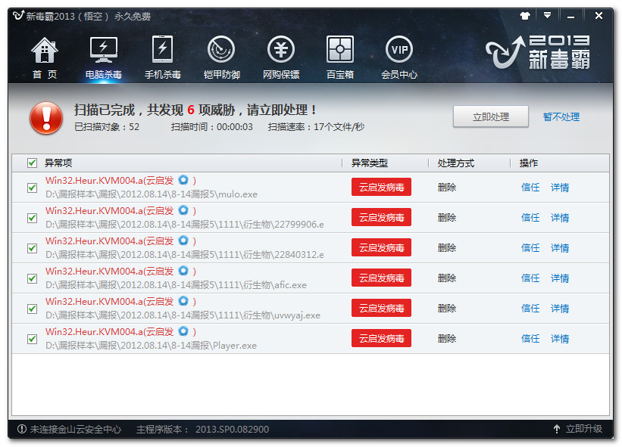The height and width of the screenshot is (447, 622).
Task: Toggle the select-all 异常项 header checkbox
Action: (32, 163)
